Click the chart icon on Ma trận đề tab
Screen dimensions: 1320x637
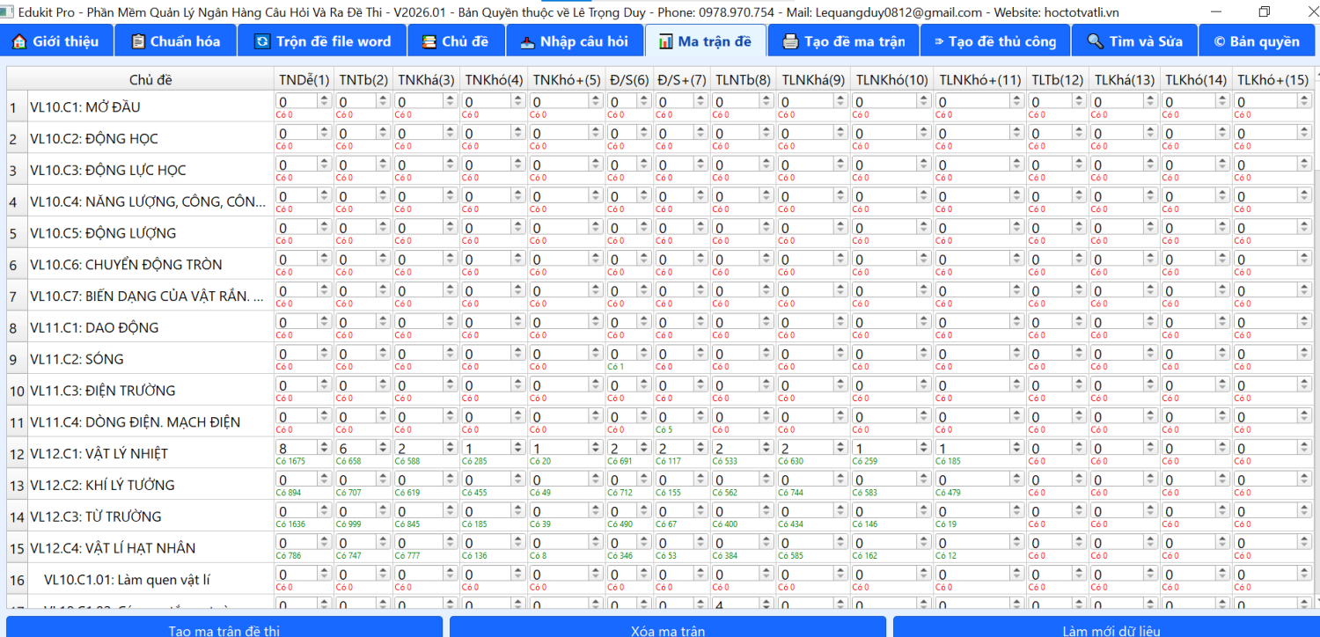click(x=665, y=41)
